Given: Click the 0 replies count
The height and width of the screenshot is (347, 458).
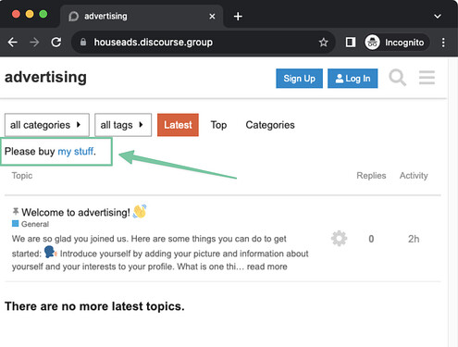Looking at the screenshot, I should pyautogui.click(x=371, y=239).
